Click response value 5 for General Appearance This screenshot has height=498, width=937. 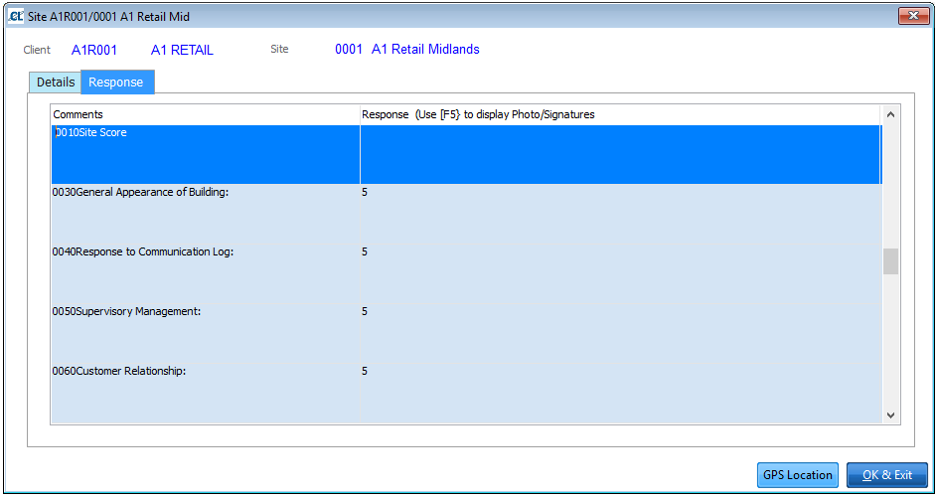coord(365,192)
